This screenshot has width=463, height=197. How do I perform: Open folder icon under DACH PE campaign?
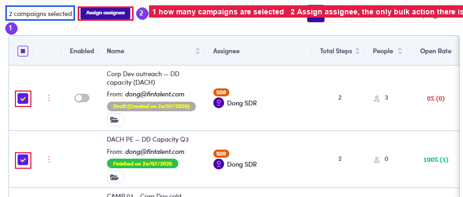coord(115,177)
